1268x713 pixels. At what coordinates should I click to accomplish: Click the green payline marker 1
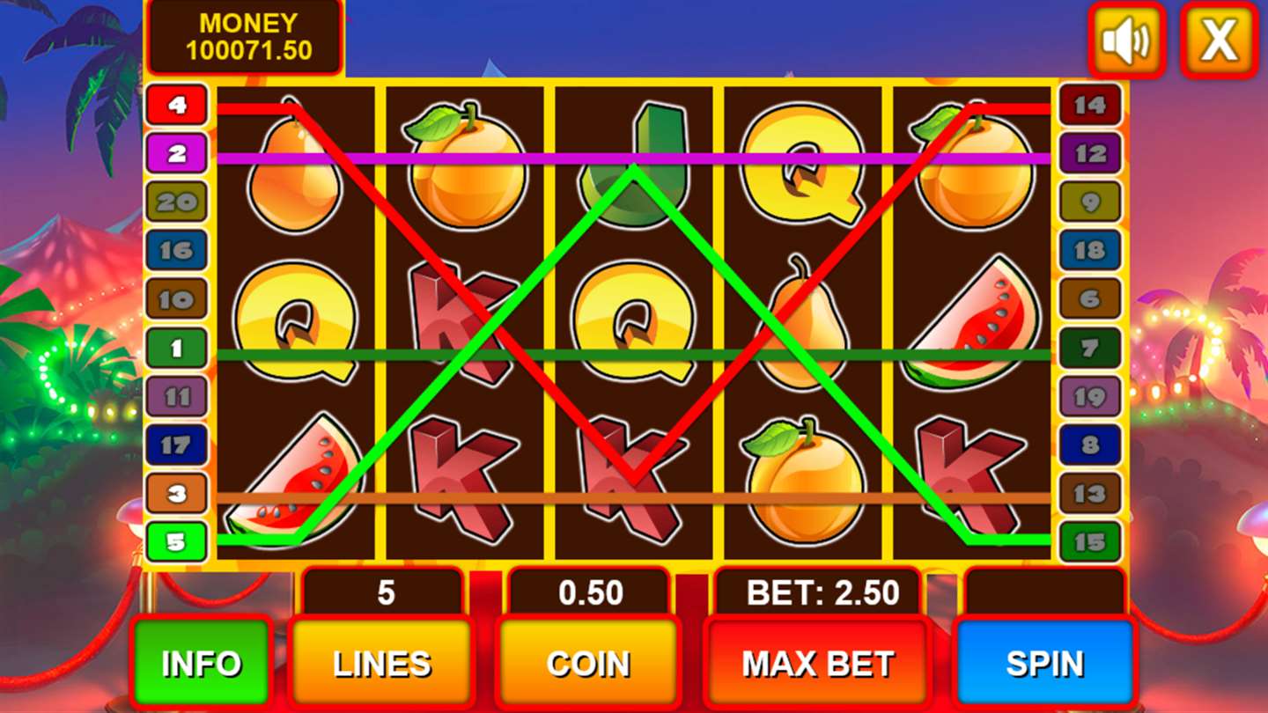(177, 349)
